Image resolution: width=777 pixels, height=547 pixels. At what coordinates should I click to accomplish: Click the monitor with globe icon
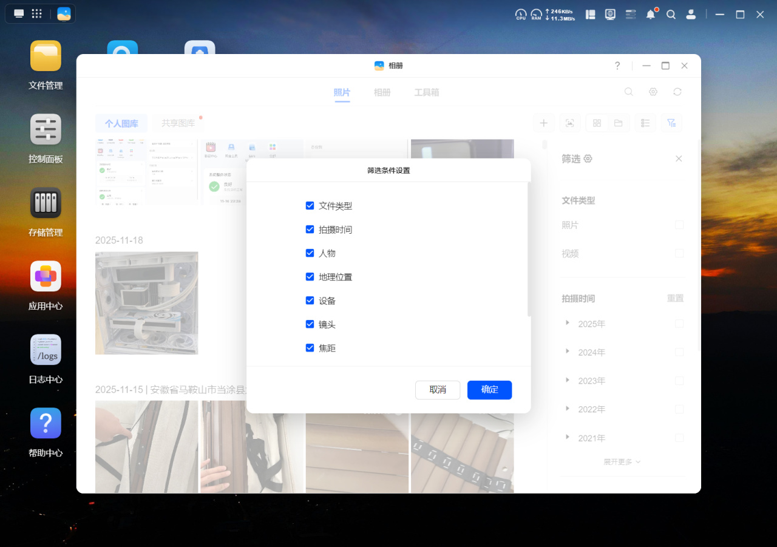click(610, 15)
